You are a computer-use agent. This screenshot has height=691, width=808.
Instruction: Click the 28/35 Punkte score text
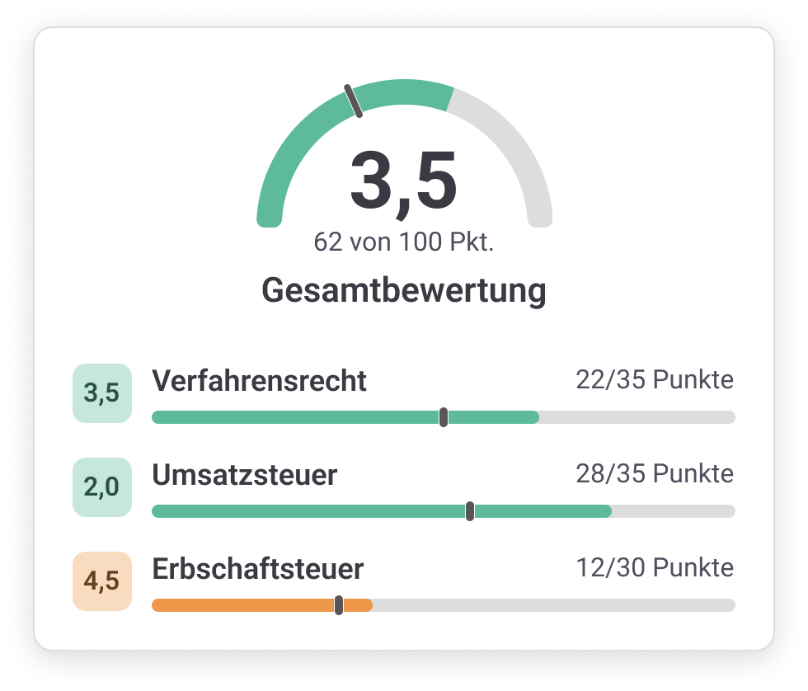point(655,474)
